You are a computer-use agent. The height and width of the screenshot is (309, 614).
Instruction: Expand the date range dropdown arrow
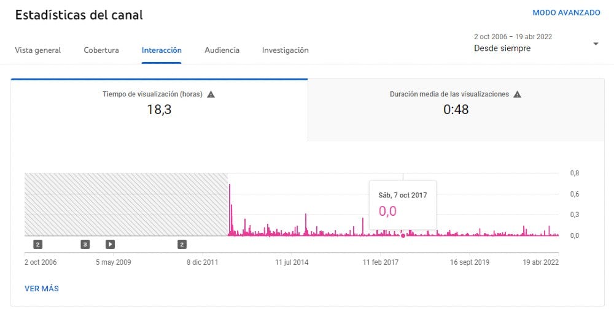pyautogui.click(x=595, y=44)
